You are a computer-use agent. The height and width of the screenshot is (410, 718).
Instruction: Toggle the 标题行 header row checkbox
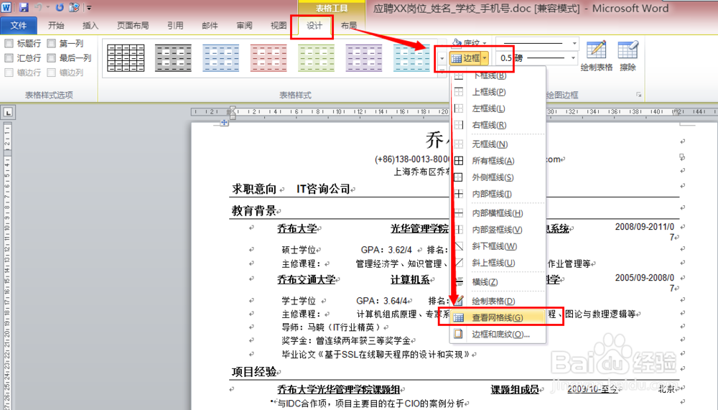[x=9, y=44]
